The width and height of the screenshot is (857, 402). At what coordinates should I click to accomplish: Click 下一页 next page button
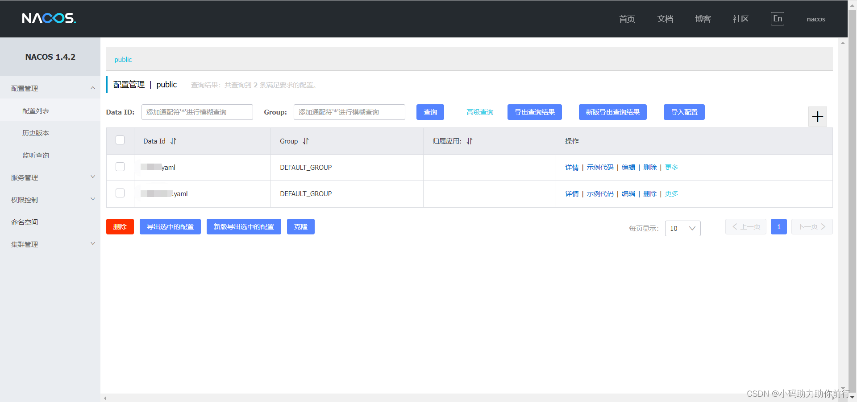pos(812,227)
